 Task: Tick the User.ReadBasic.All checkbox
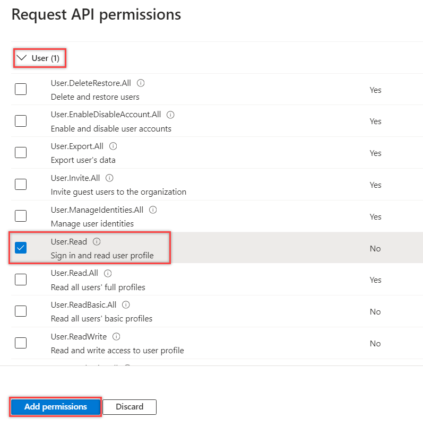point(21,311)
